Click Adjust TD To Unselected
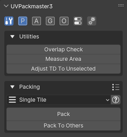The height and width of the screenshot is (137, 127). pos(63,69)
